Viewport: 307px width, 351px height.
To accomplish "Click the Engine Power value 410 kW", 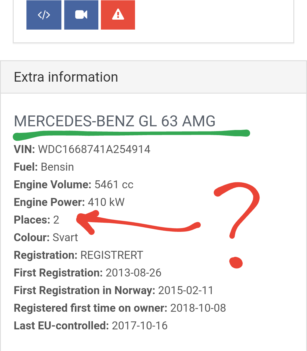I will click(x=106, y=202).
